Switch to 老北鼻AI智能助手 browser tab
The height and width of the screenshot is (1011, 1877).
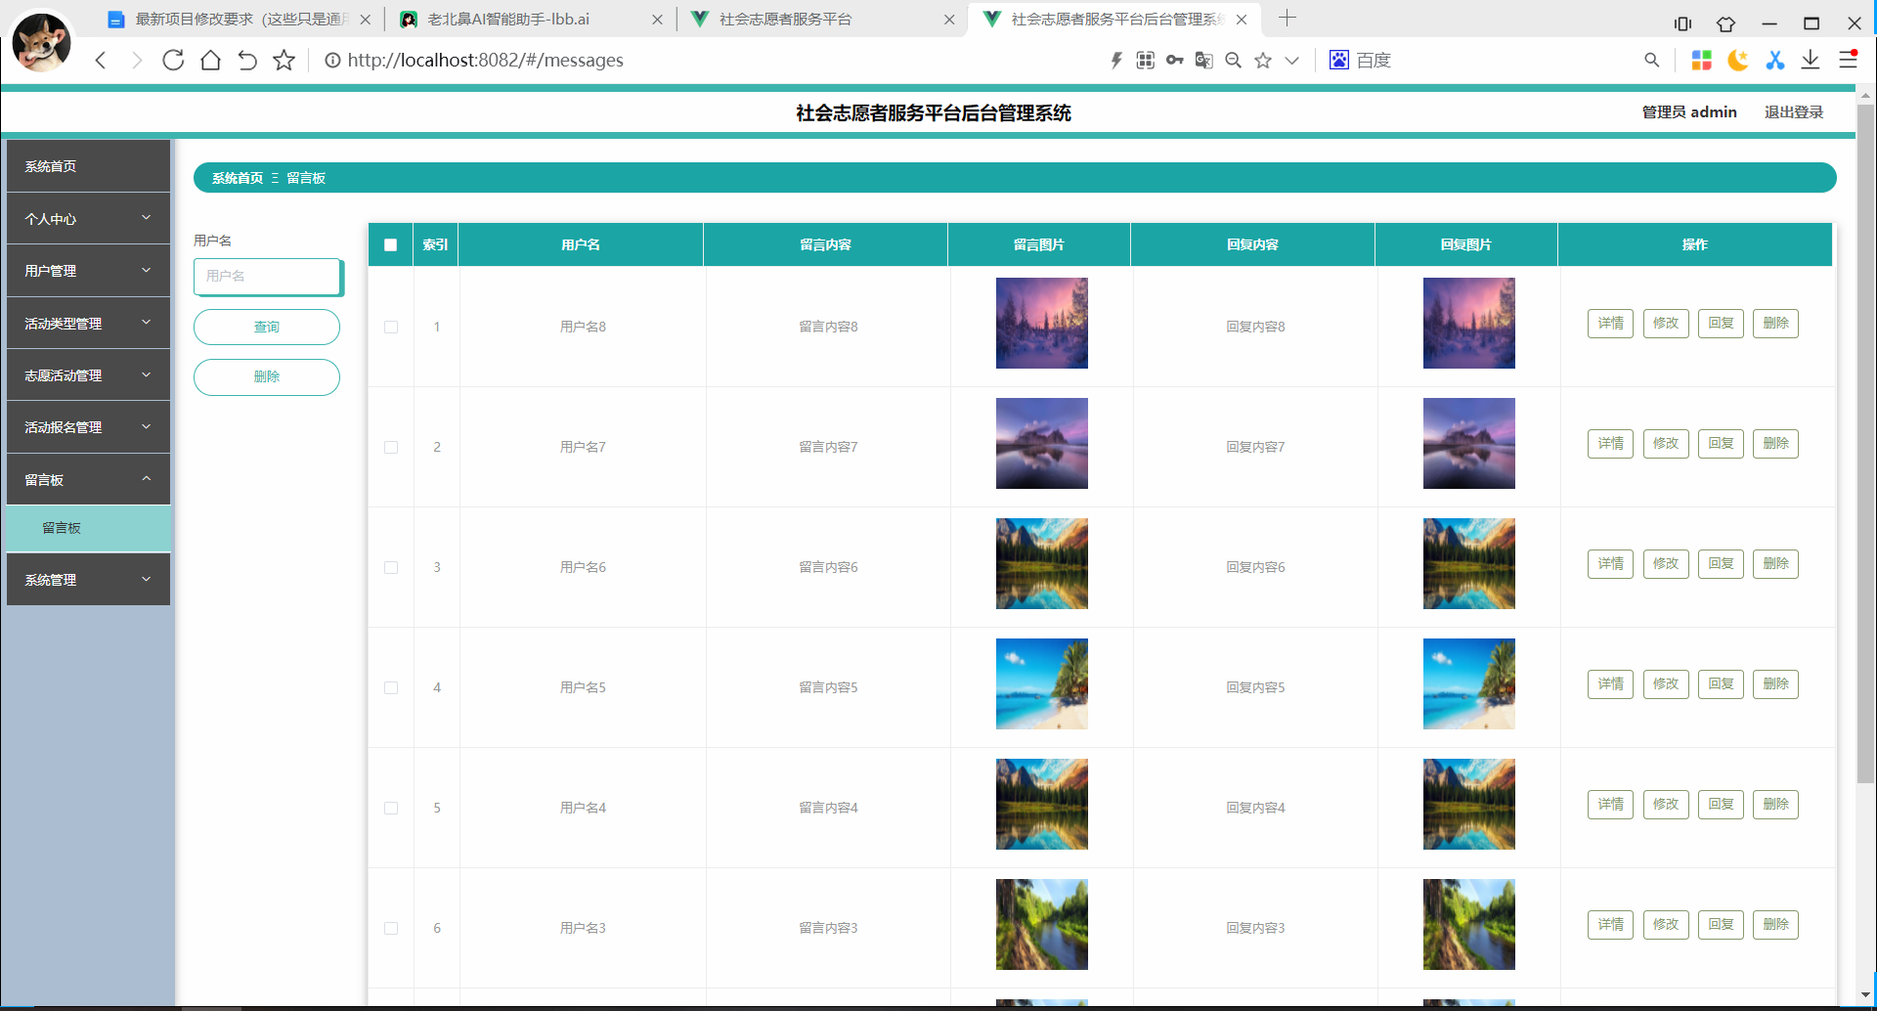coord(530,20)
